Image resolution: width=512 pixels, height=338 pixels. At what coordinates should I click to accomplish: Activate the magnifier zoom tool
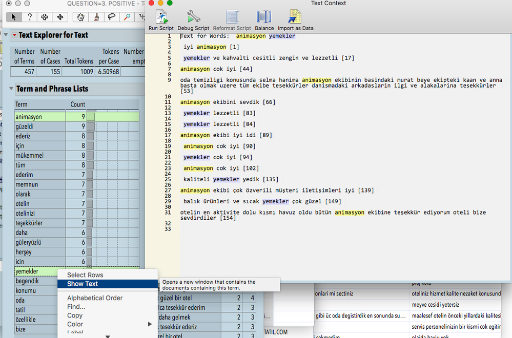(x=127, y=17)
